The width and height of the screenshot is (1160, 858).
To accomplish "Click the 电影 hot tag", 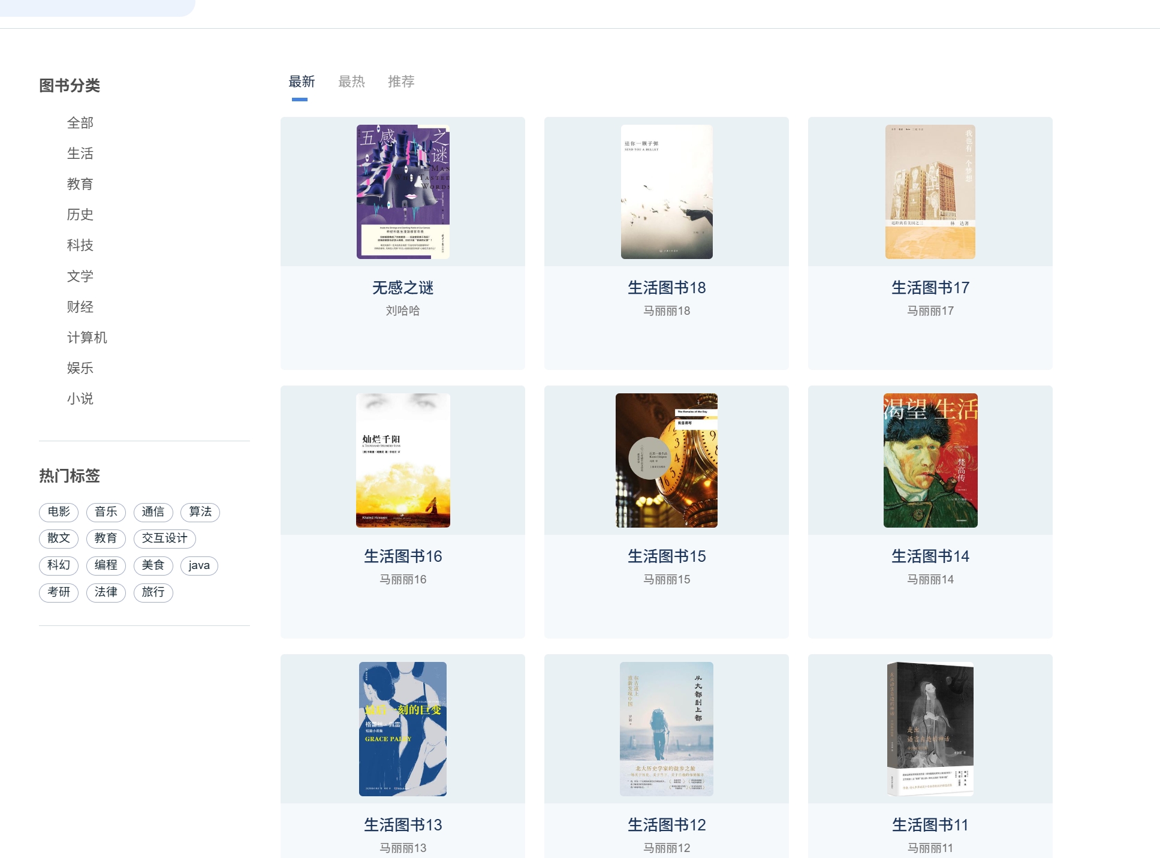I will [x=59, y=512].
